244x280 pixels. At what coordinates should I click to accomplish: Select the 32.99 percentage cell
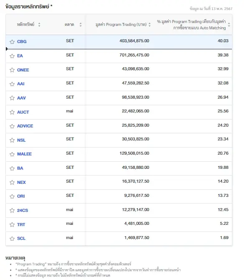pos(223,69)
